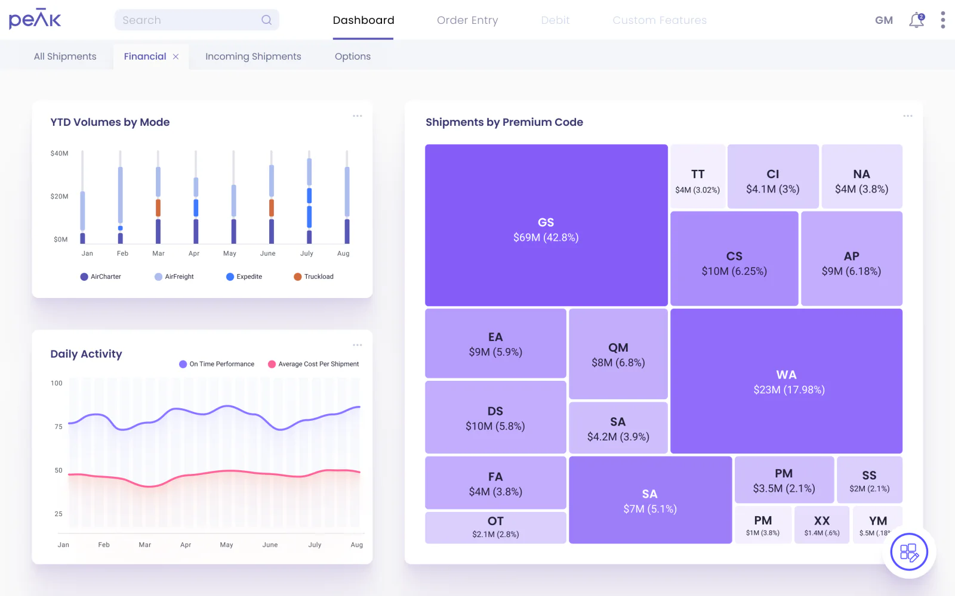Switch to All Shipments tab
Image resolution: width=955 pixels, height=596 pixels.
65,57
